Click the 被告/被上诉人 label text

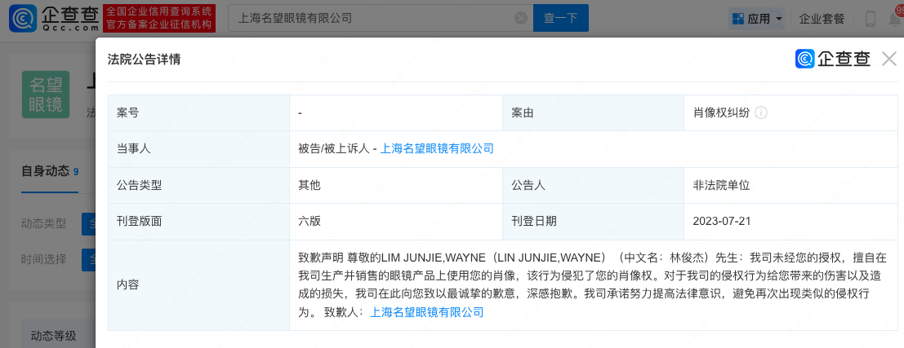[x=334, y=149]
